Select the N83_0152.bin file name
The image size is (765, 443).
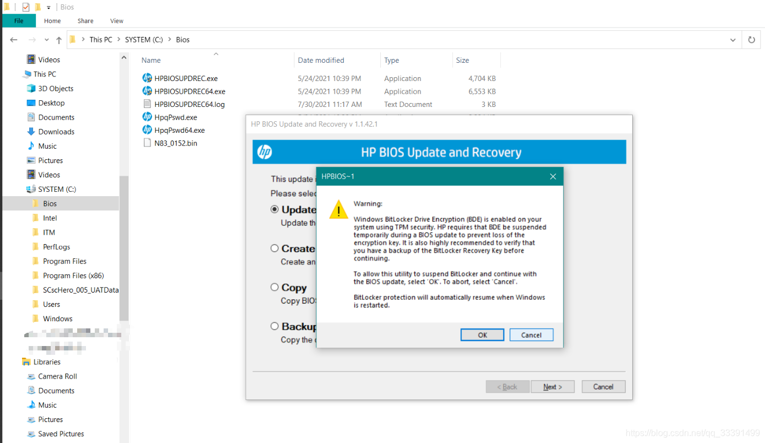pos(176,143)
